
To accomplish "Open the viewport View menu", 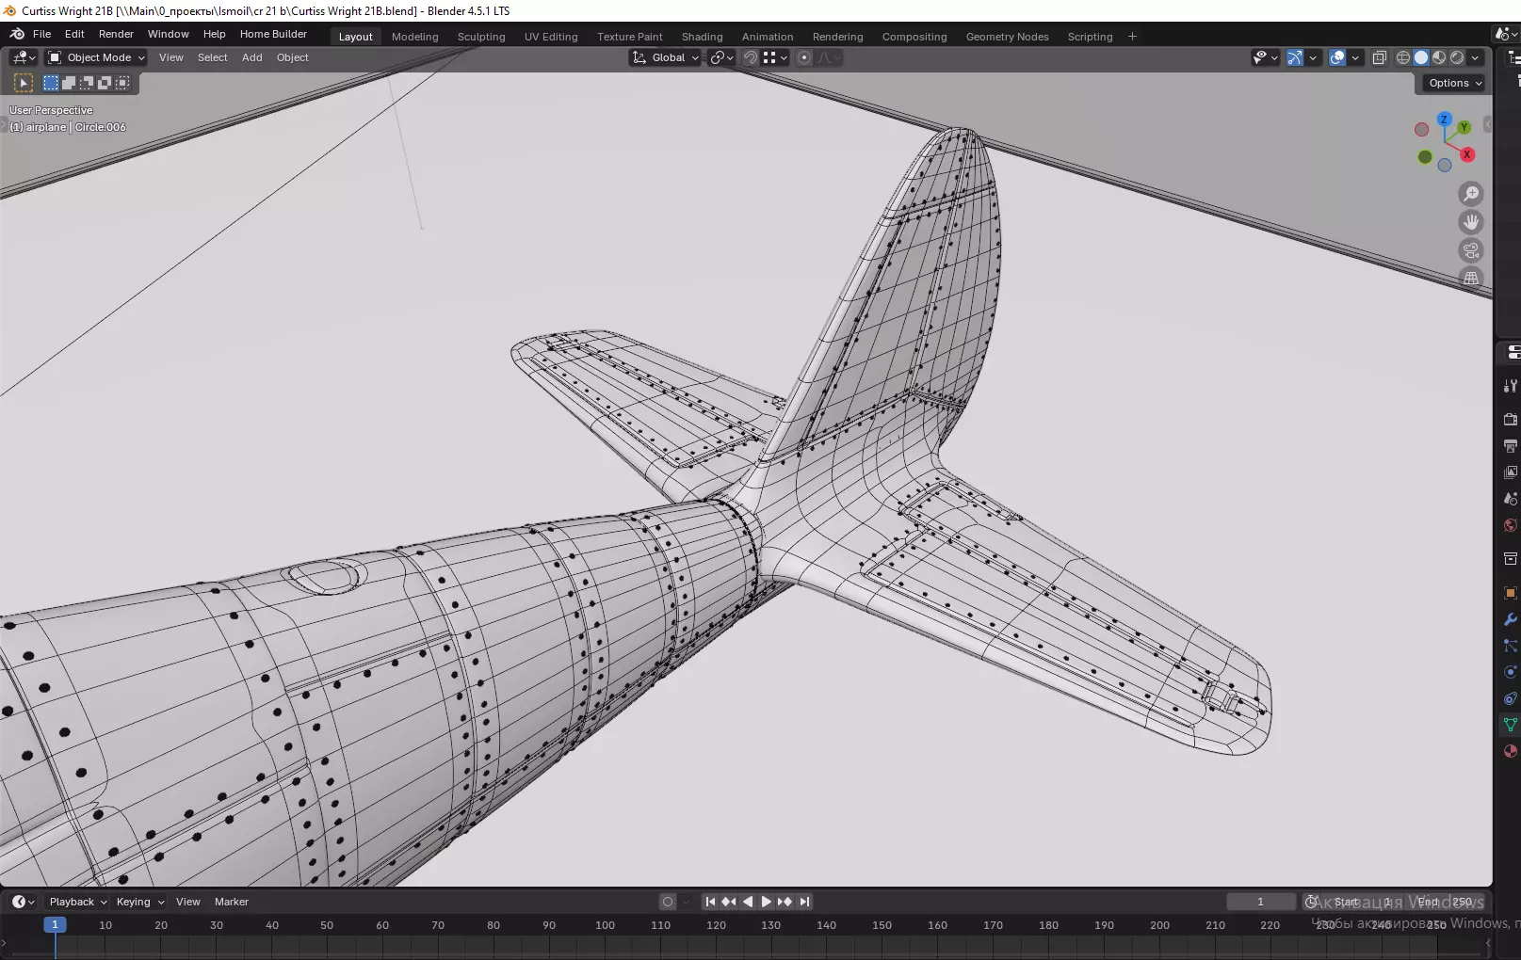I will coord(171,57).
